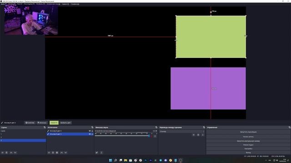Screen dimensions: 291x163
Task: Toggle Режим студии button
Action: [248, 145]
